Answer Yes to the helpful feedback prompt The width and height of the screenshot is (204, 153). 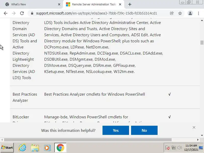[x=116, y=130]
